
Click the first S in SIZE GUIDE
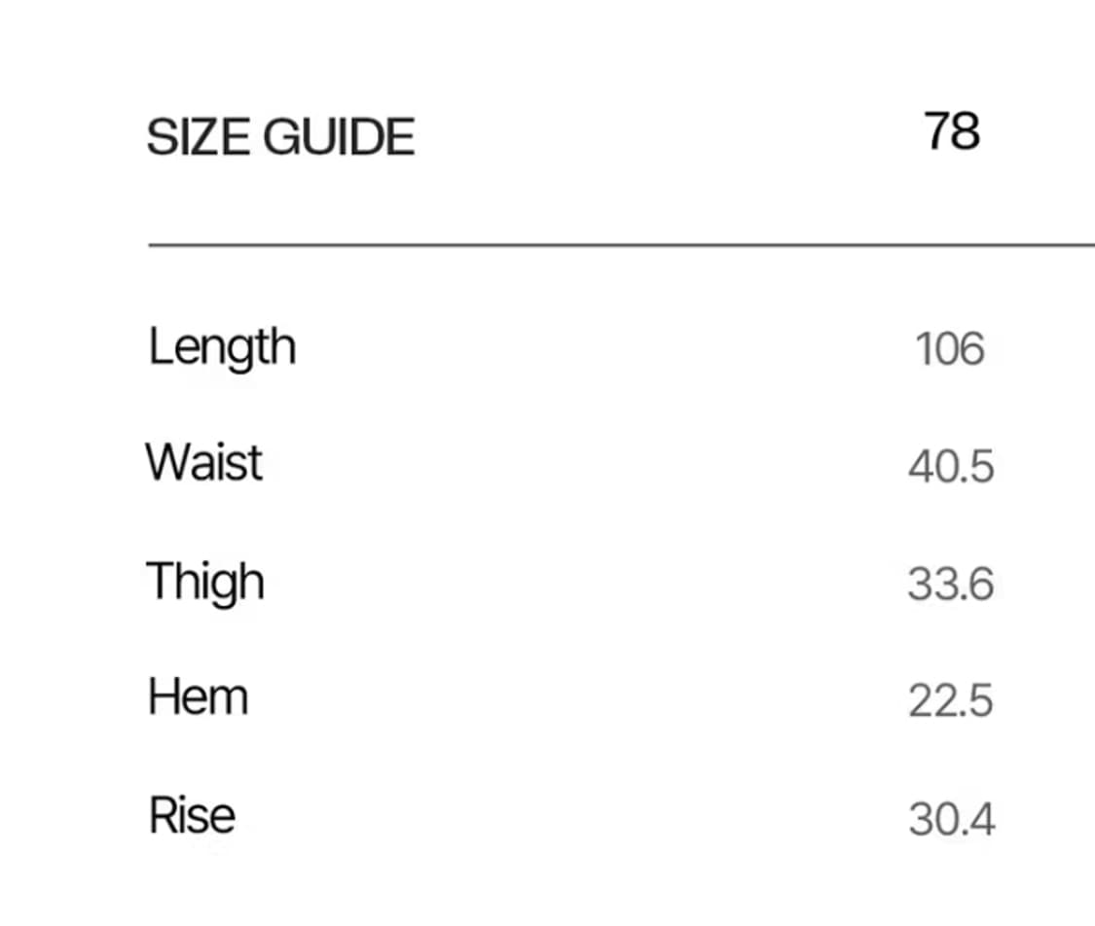pyautogui.click(x=159, y=137)
